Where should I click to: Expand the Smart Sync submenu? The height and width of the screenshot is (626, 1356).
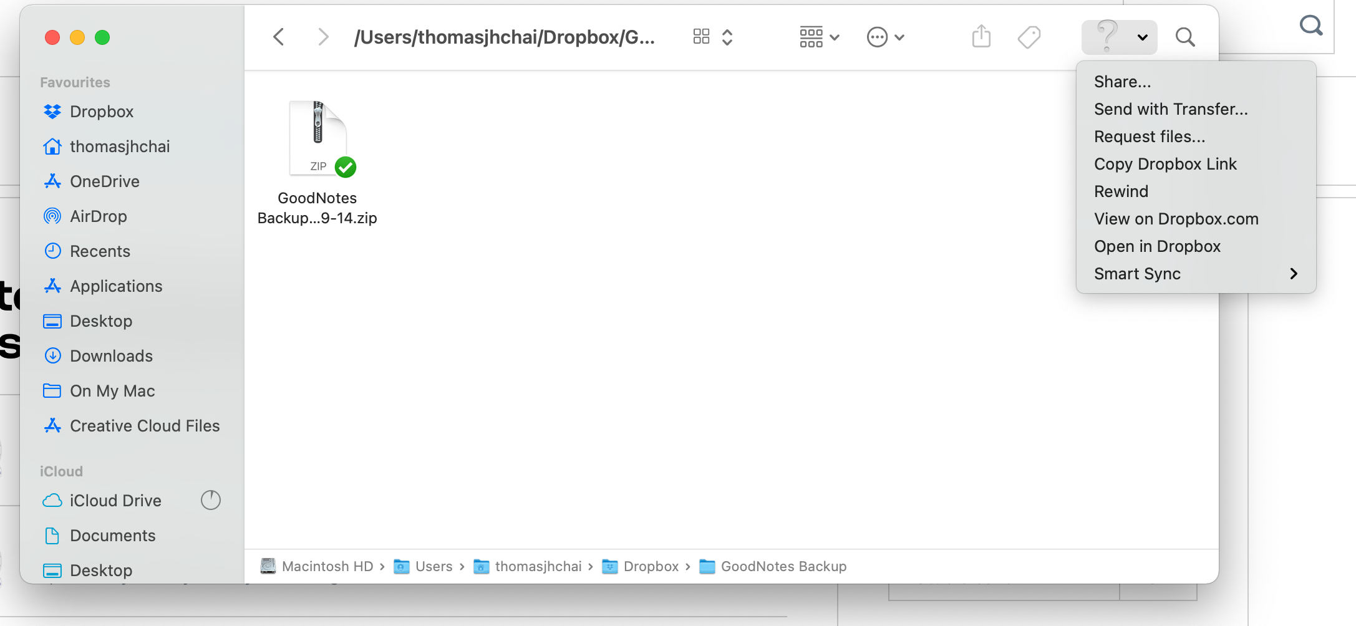tap(1196, 274)
